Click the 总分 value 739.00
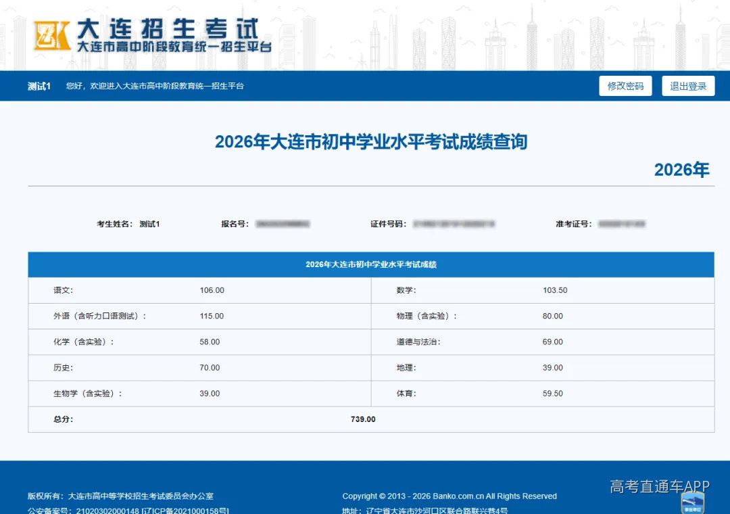This screenshot has width=730, height=514. click(363, 419)
